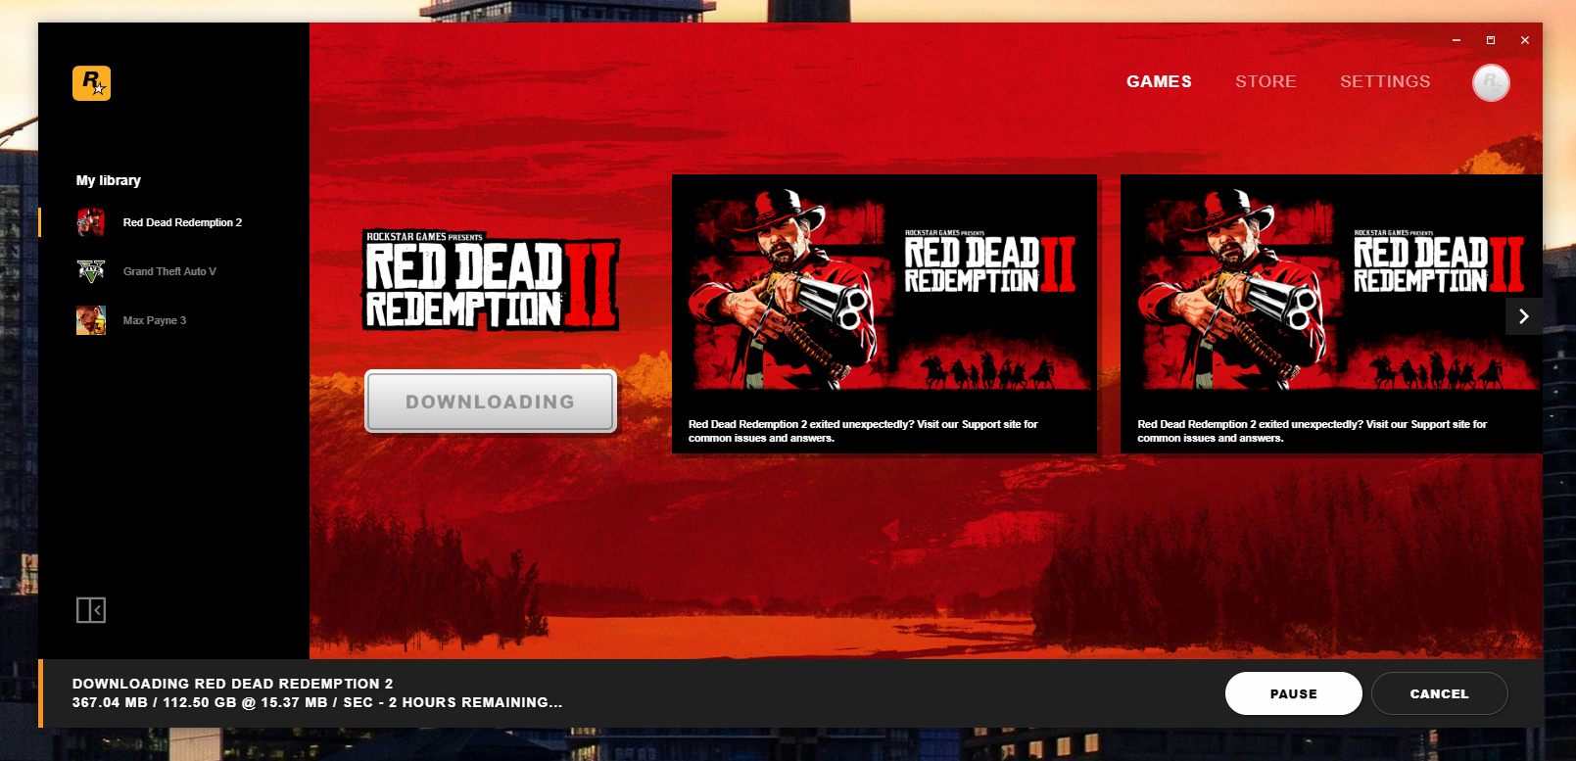The width and height of the screenshot is (1576, 761).
Task: Open the user profile avatar
Action: 1490,83
